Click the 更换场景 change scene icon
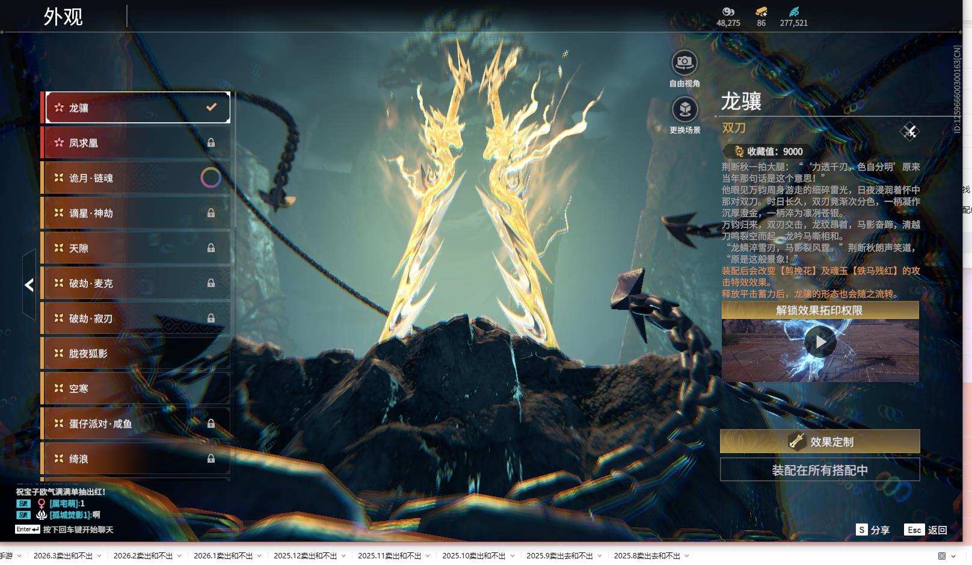 tap(684, 110)
